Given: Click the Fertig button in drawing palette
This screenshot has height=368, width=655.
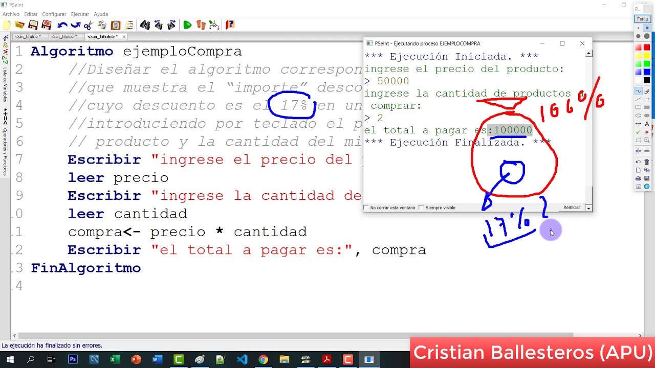Looking at the screenshot, I should click(642, 19).
